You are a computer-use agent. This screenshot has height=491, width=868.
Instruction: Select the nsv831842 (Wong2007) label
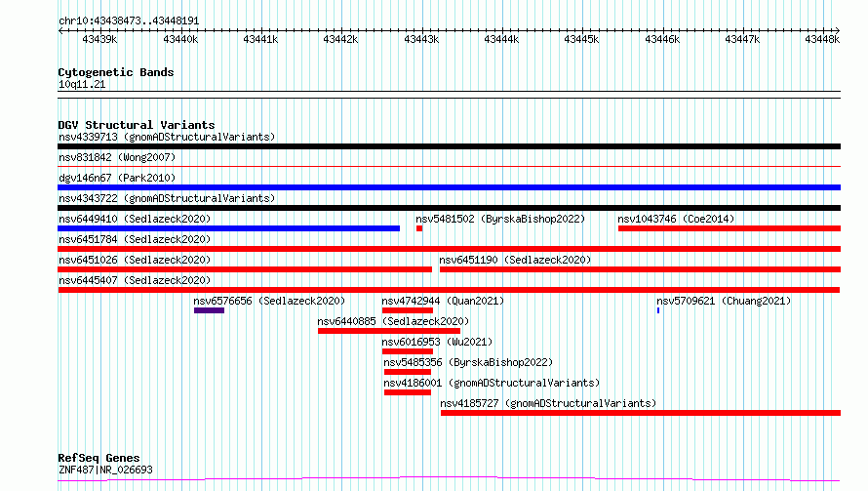click(117, 157)
